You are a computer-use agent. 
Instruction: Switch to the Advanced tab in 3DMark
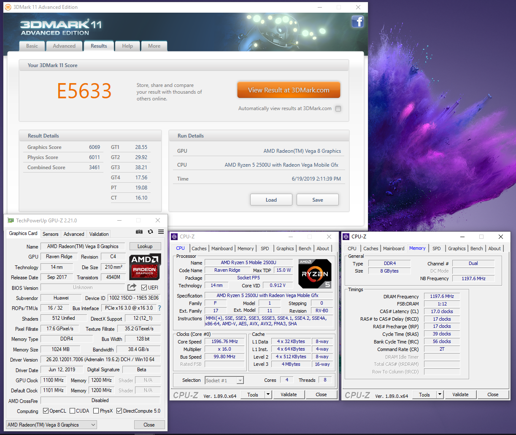pyautogui.click(x=64, y=46)
